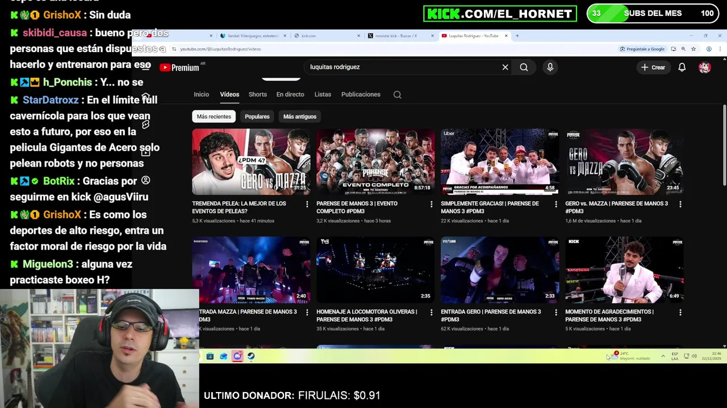Open the Listas tab
Viewport: 727px width, 408px height.
[323, 95]
